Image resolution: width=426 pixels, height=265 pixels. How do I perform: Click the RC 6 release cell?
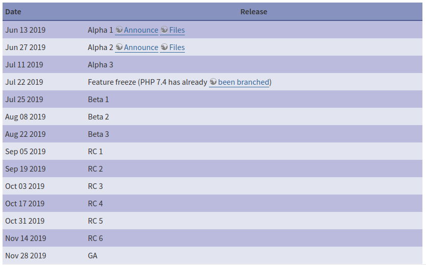click(x=96, y=238)
